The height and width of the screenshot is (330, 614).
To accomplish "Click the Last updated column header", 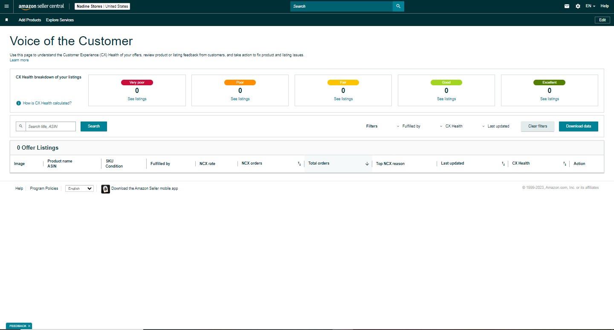I will pyautogui.click(x=452, y=163).
